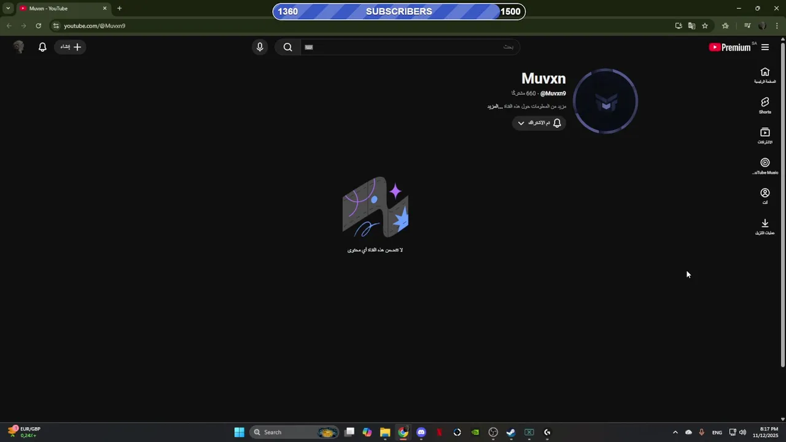786x442 pixels.
Task: Click the Windows taskbar Search box
Action: coord(294,432)
